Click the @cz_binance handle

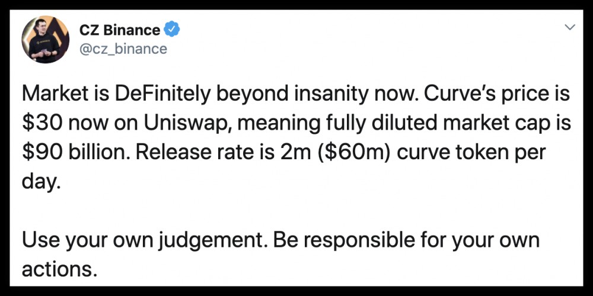point(123,49)
